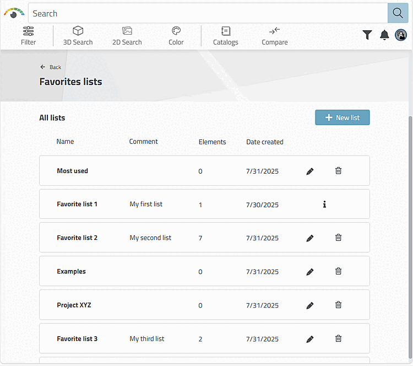The width and height of the screenshot is (413, 366).
Task: Open the Color search tool
Action: [x=176, y=36]
